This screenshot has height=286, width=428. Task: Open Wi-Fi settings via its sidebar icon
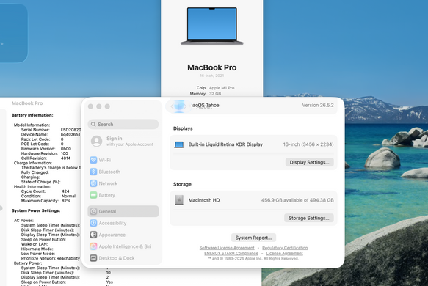(93, 160)
